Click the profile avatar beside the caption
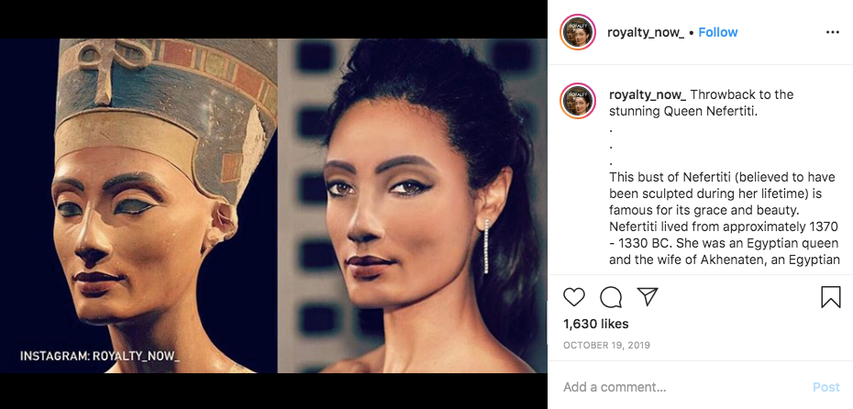The height and width of the screenshot is (409, 853). 579,100
